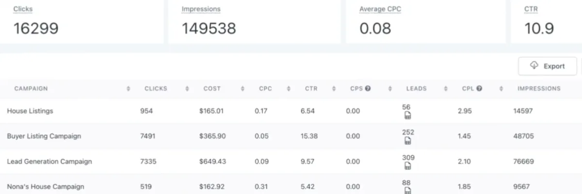Sort by the Leads column header
Screen dimensions: 582x194
[416, 89]
